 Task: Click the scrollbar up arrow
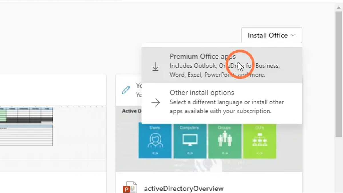tap(339, 8)
